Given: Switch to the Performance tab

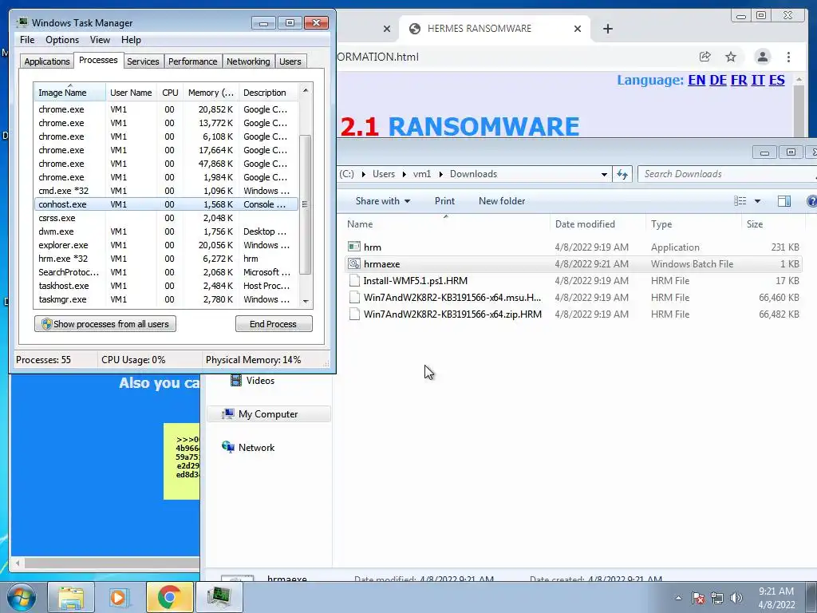Looking at the screenshot, I should pos(192,61).
